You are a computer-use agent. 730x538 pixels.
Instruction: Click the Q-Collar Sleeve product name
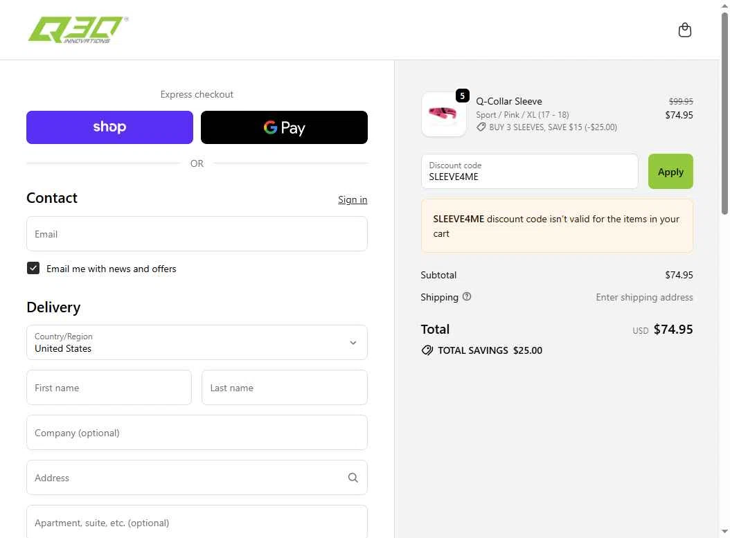(509, 101)
